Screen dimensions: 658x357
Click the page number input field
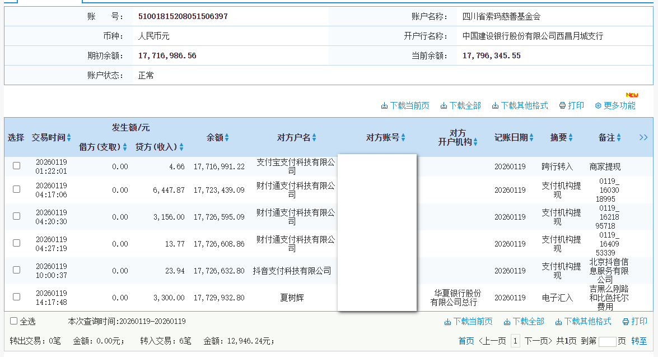point(607,341)
